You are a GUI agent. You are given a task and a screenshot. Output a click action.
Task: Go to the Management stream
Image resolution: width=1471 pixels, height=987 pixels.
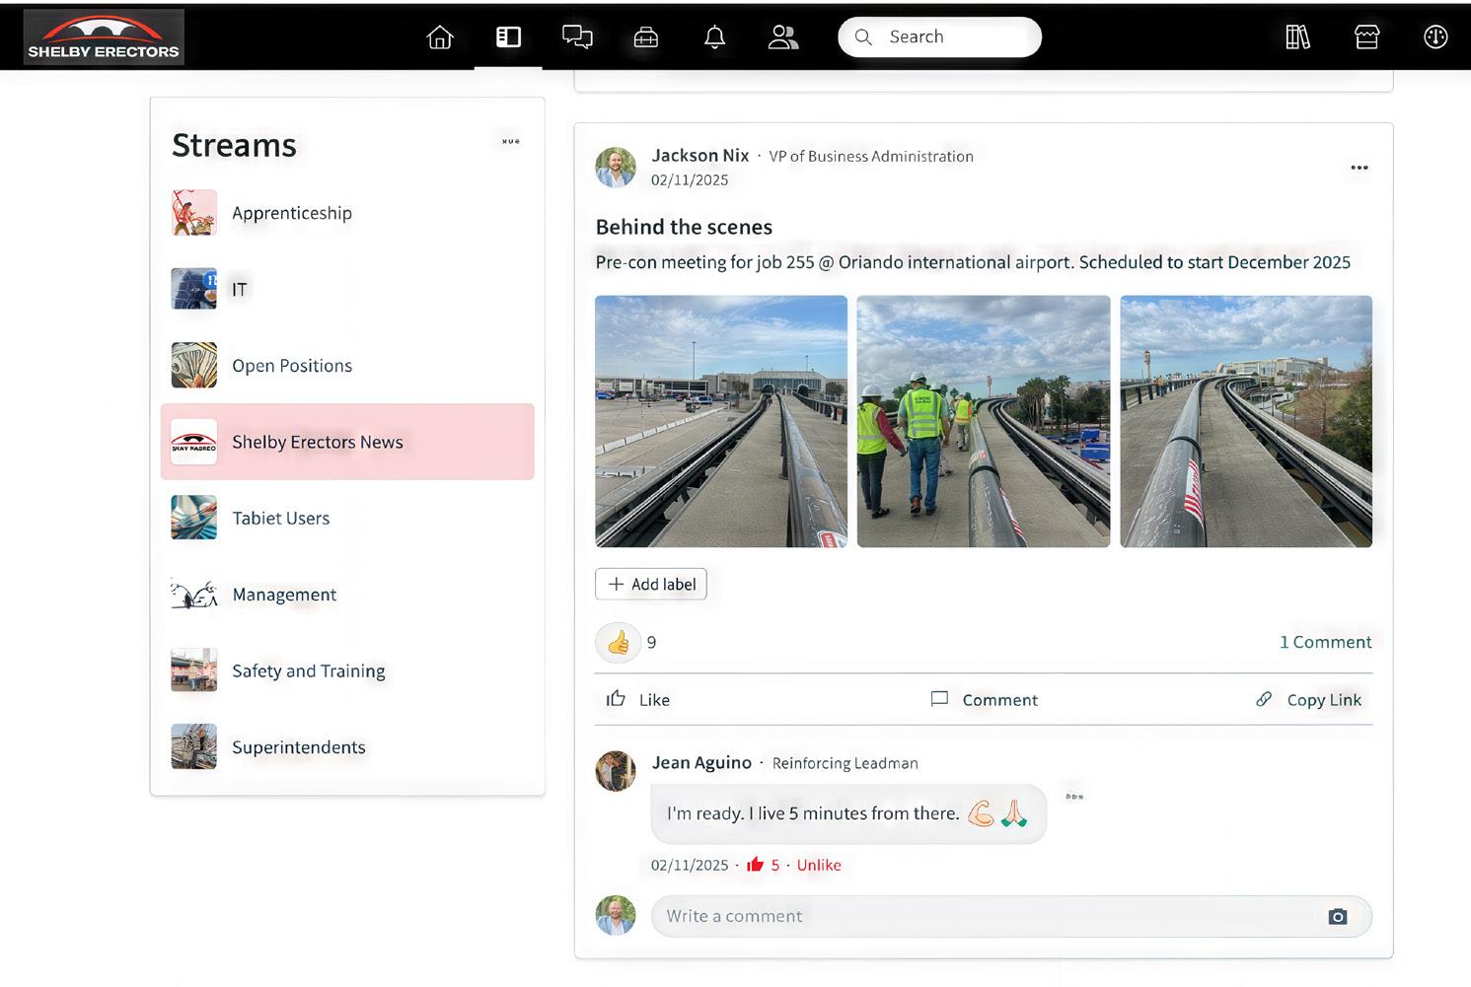pos(347,595)
